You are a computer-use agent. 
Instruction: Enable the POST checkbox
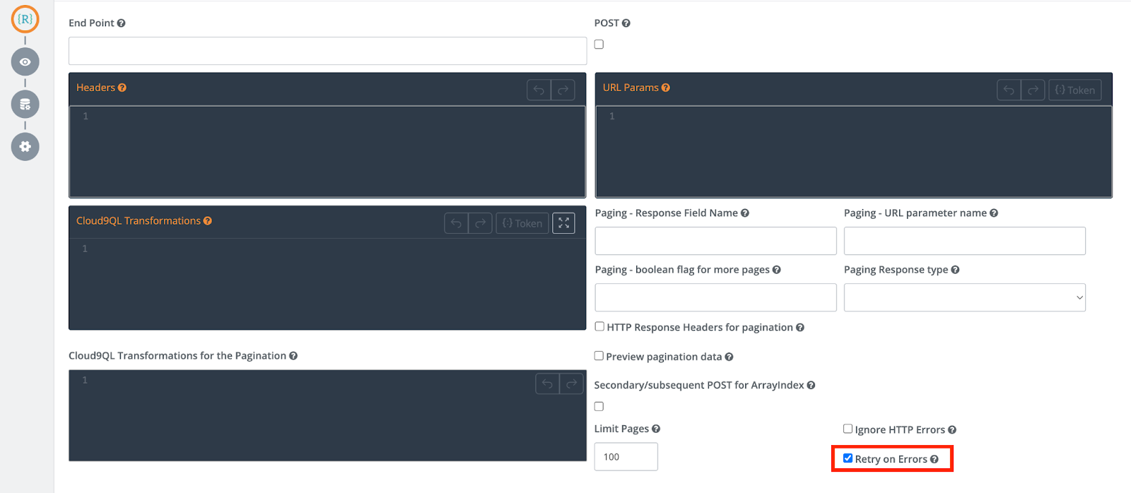599,44
